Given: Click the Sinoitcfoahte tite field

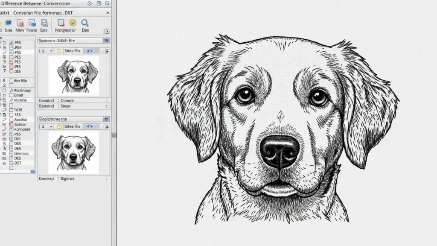Looking at the screenshot, I should tap(70, 119).
